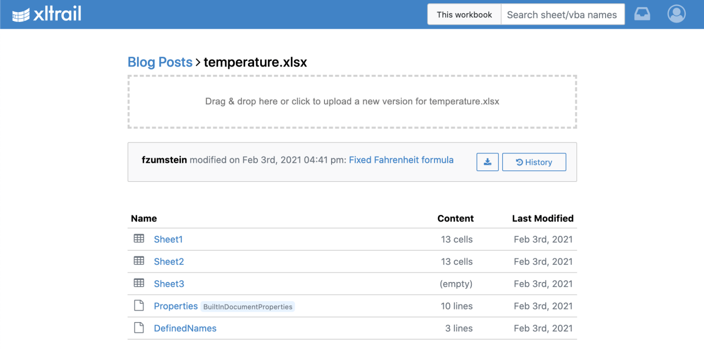
Task: Click the Properties file icon
Action: (x=139, y=306)
